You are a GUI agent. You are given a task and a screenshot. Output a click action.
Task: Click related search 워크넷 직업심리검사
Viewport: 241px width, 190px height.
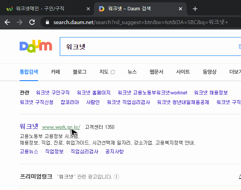coord(128,102)
